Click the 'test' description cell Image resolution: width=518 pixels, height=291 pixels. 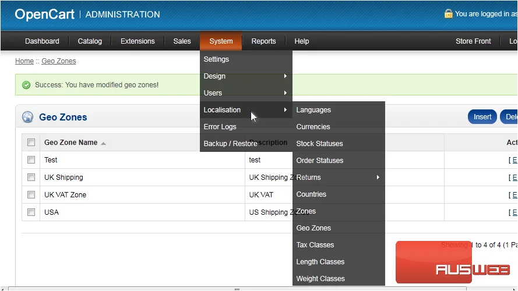click(x=255, y=160)
